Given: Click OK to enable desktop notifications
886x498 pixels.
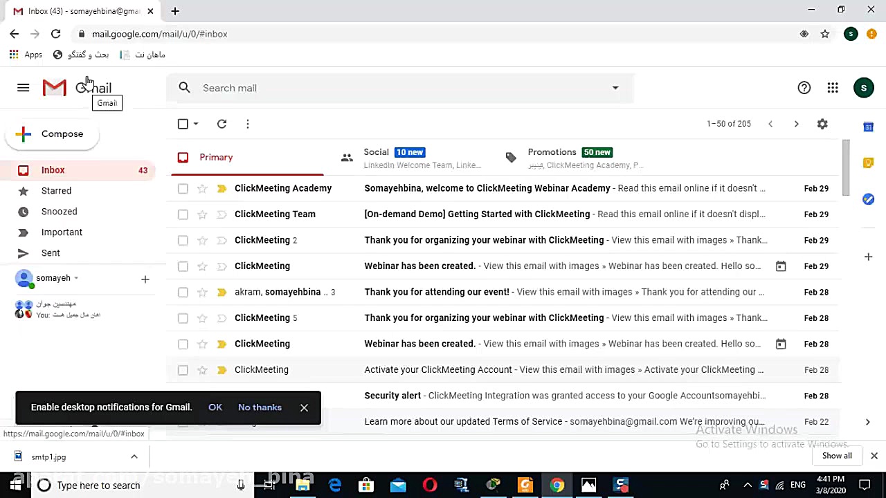Looking at the screenshot, I should [x=215, y=407].
